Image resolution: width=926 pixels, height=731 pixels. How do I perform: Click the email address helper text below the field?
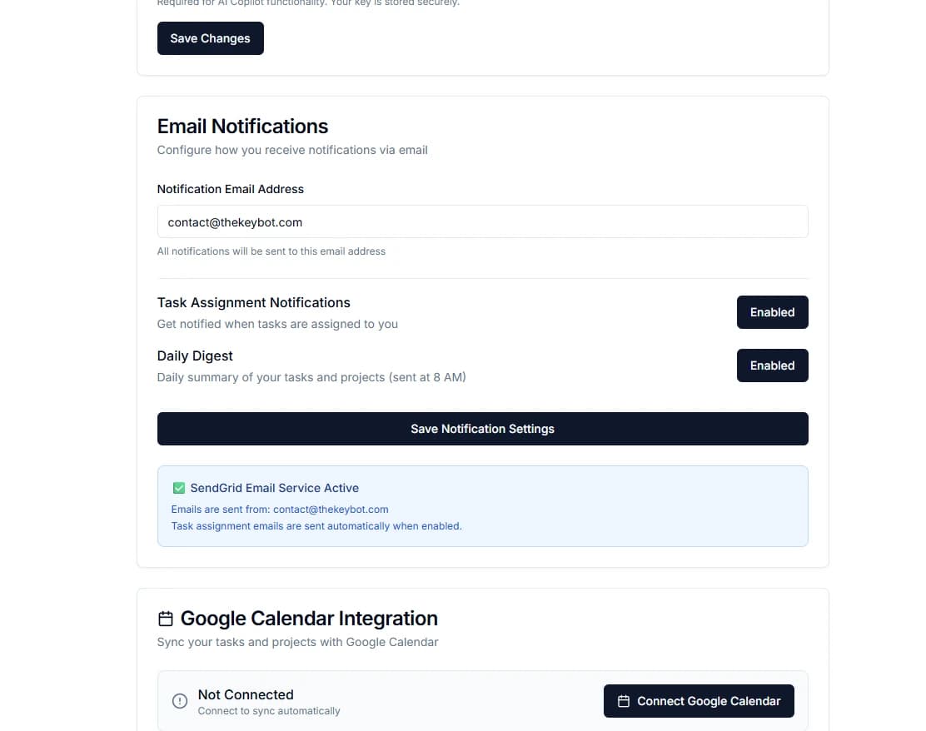tap(271, 251)
